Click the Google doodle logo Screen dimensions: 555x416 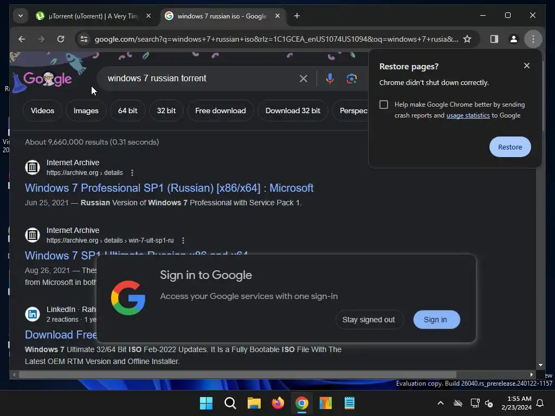coord(47,79)
